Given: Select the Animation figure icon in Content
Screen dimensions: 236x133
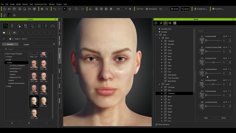Looking at the screenshot, I should tap(46, 26).
